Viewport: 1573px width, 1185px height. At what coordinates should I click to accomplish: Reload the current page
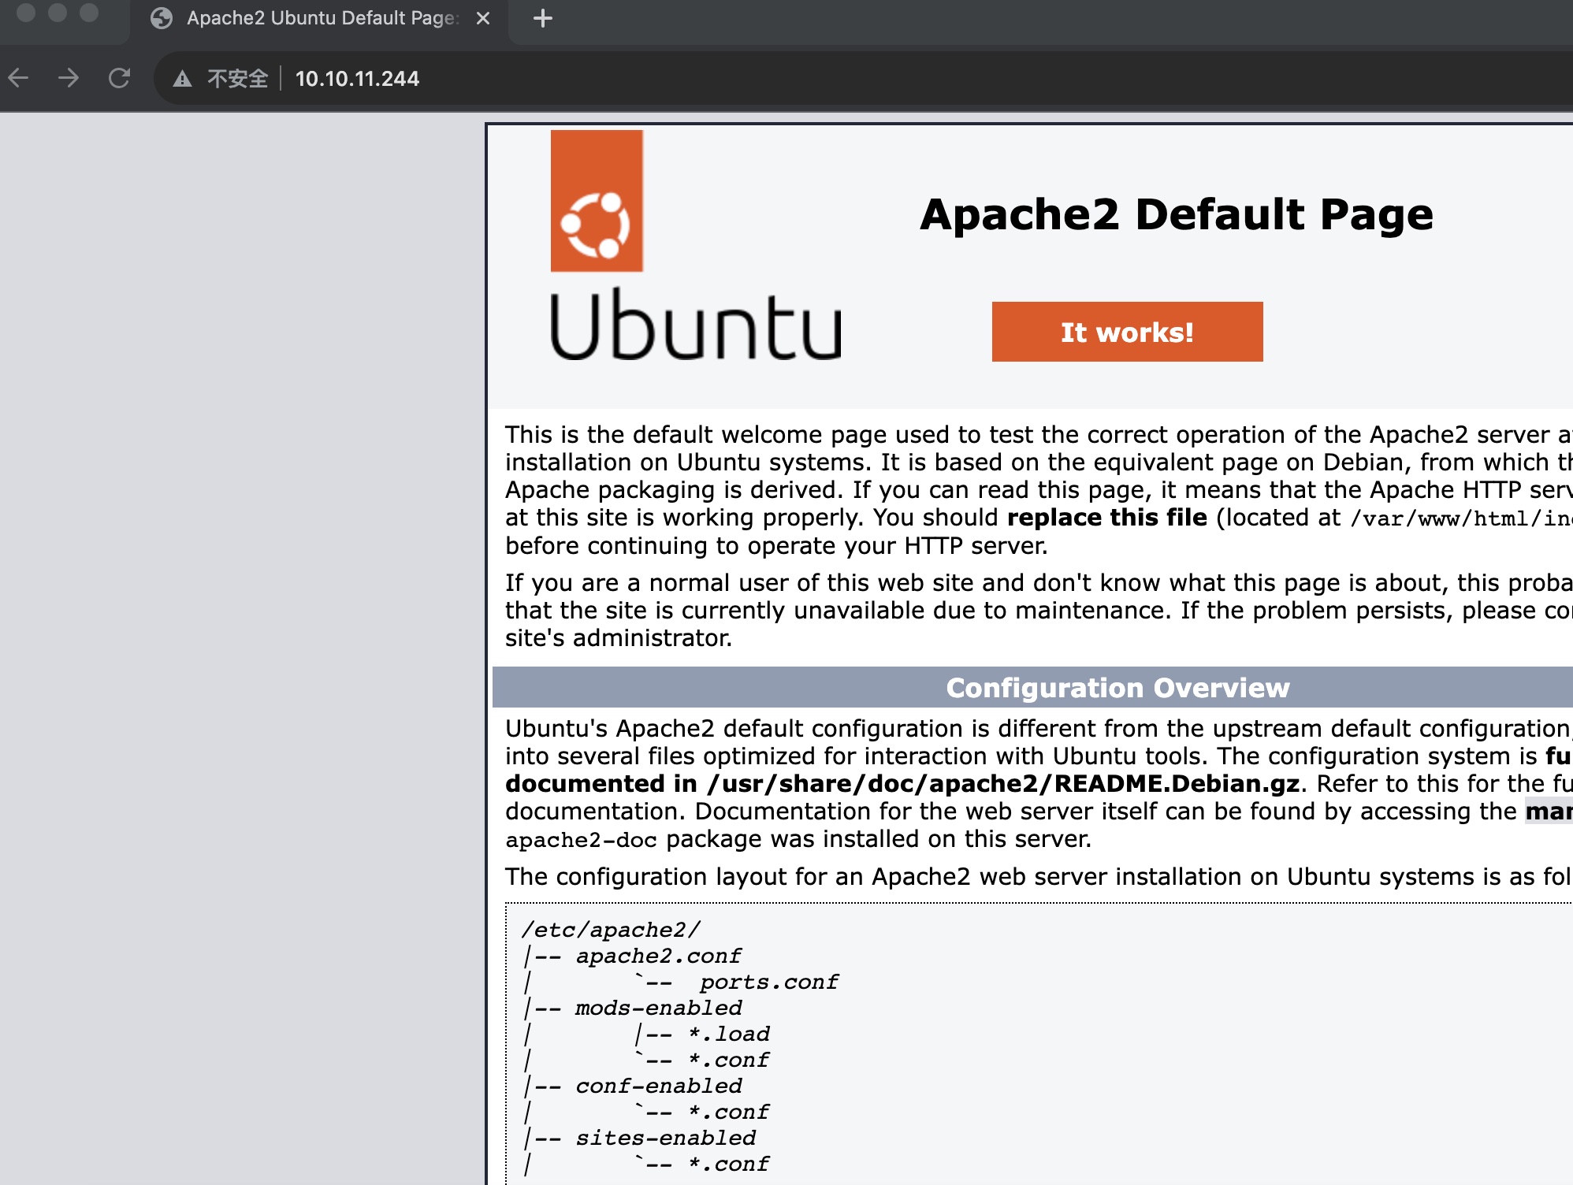(119, 78)
